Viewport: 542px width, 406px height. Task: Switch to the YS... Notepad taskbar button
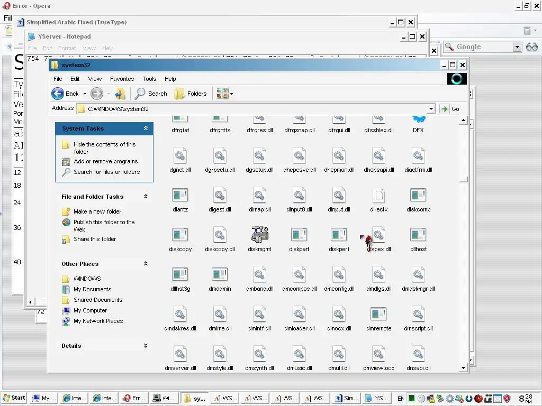(377, 398)
